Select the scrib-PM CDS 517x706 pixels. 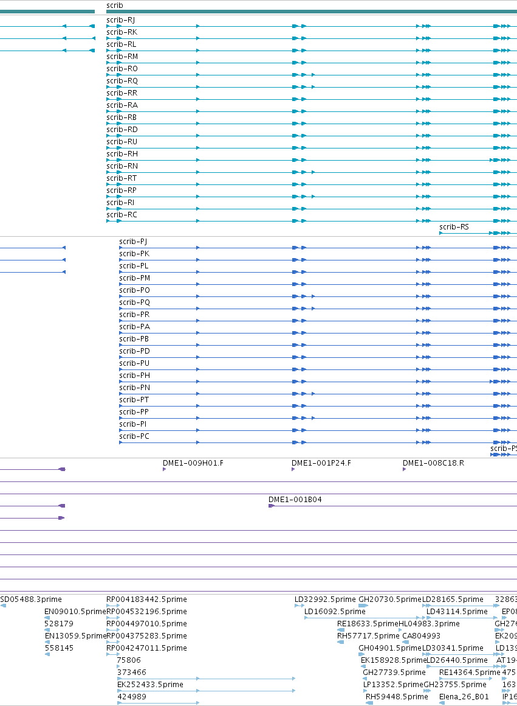pyautogui.click(x=135, y=278)
